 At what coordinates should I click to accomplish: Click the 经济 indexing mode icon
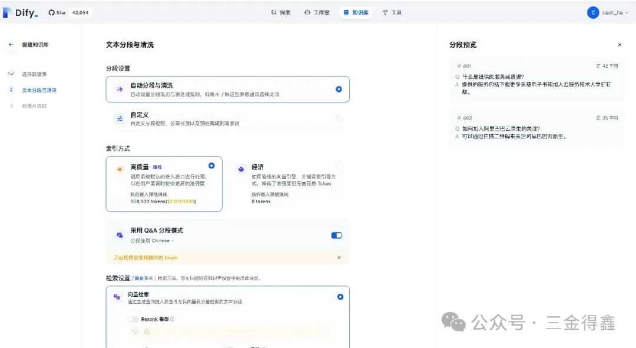(x=240, y=168)
